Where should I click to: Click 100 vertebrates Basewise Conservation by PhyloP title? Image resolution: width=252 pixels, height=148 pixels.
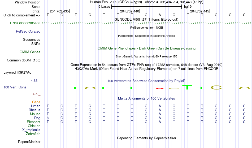(x=146, y=81)
